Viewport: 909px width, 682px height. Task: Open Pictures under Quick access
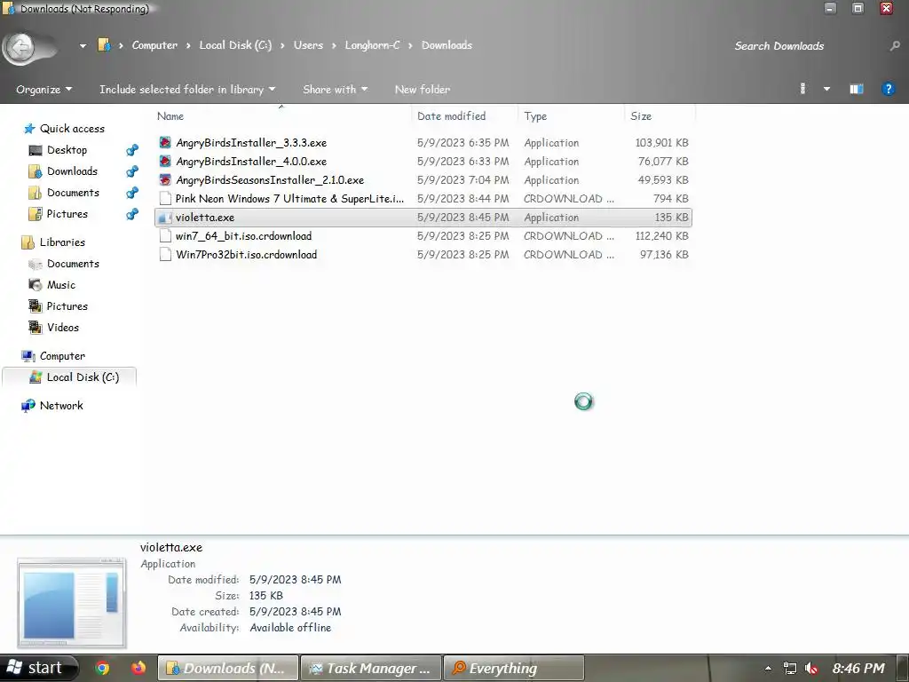click(67, 214)
